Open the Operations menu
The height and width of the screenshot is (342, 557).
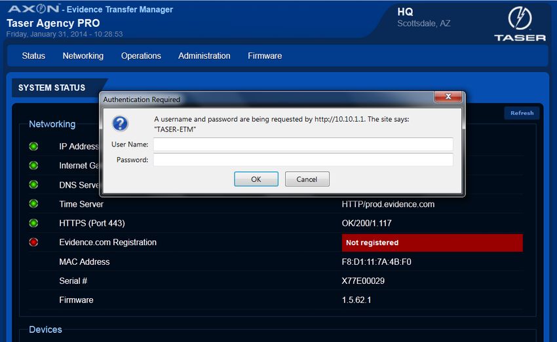pos(141,56)
